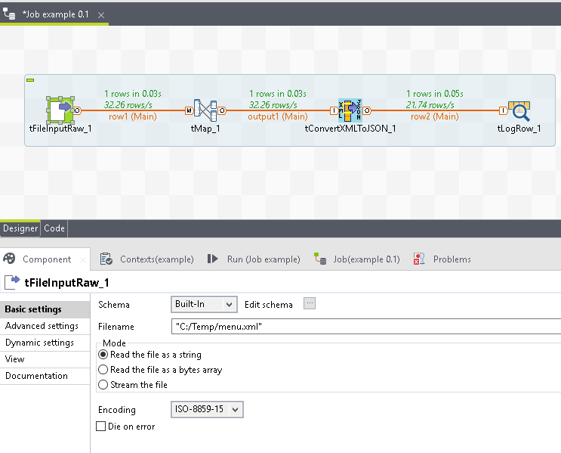Close the Job example 0.1 editor tab
Screen dimensions: 561x453
(x=101, y=15)
